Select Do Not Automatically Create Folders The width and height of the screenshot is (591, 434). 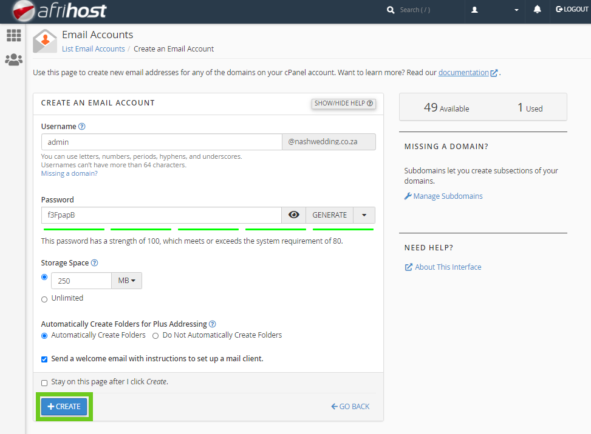click(x=155, y=335)
